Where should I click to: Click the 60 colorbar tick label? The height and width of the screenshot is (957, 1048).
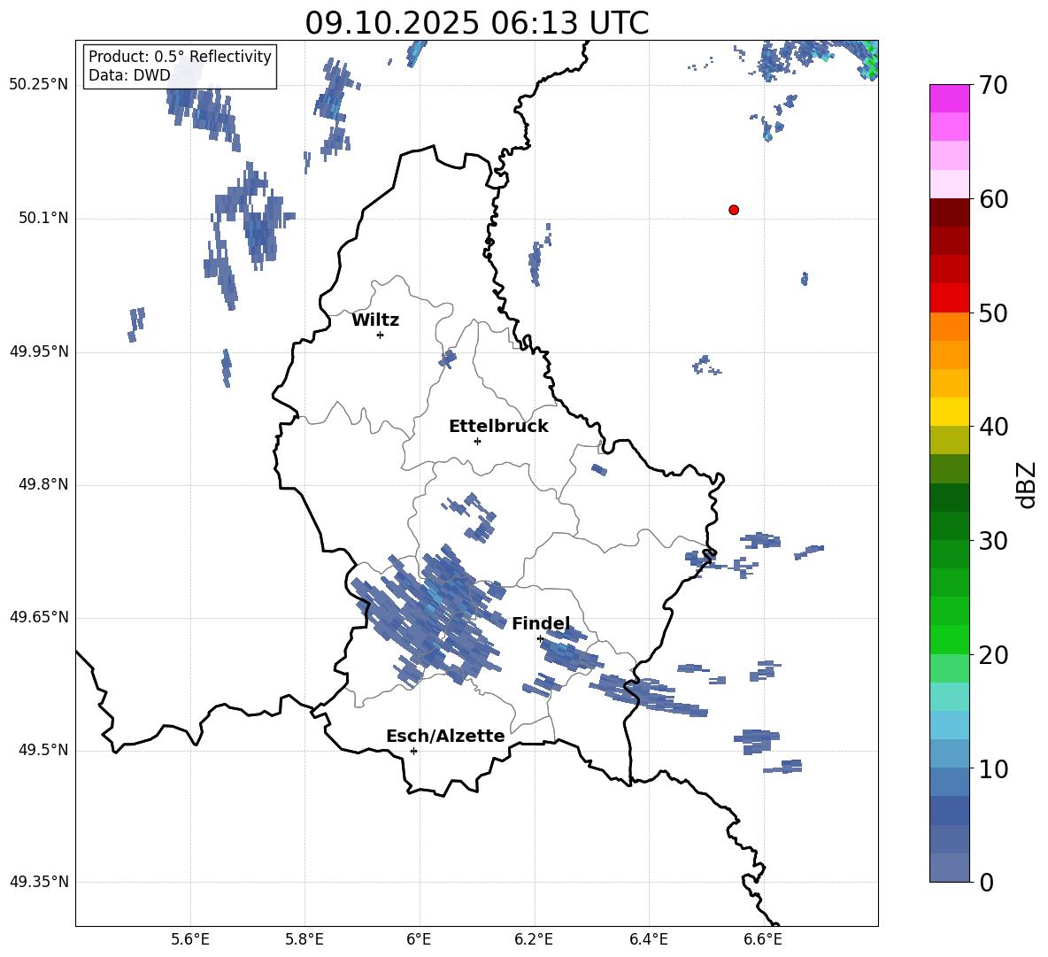(993, 199)
